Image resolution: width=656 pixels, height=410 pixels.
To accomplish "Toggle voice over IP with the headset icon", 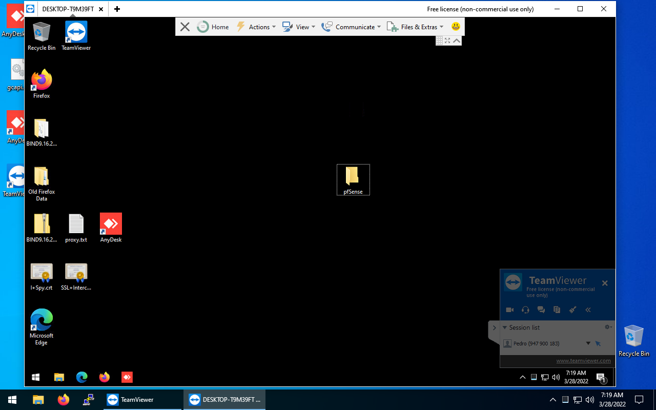I will (525, 310).
